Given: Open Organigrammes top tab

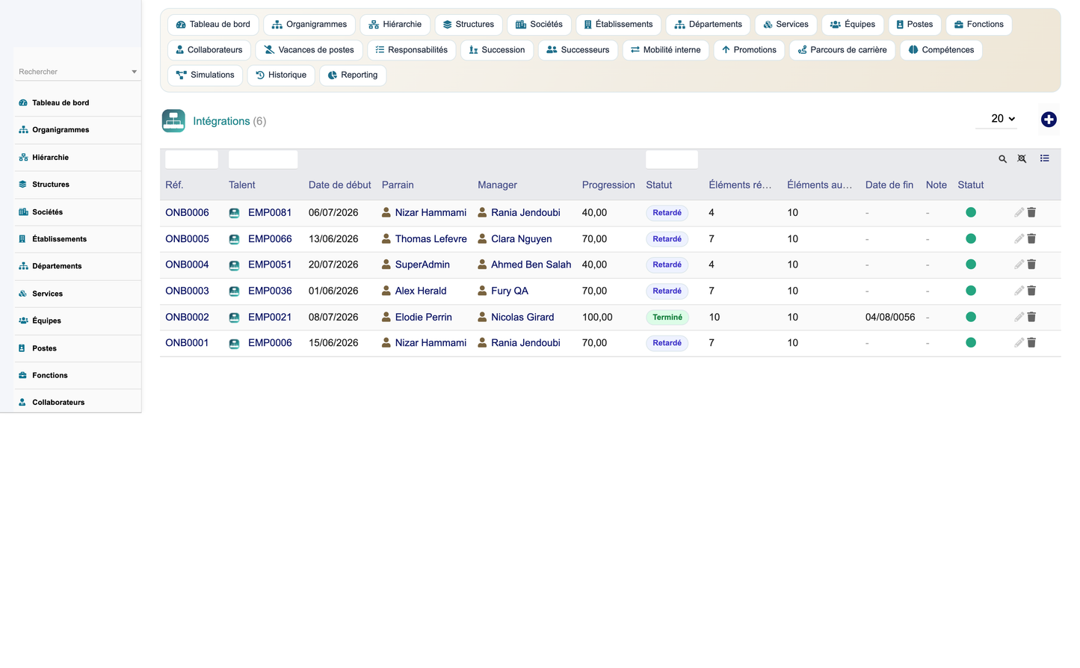Looking at the screenshot, I should 309,25.
